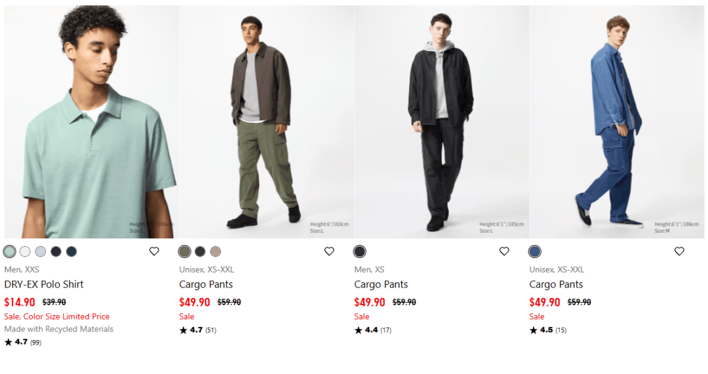Select the mint green polo color swatch
Viewport: 708px width, 374px height.
tap(9, 252)
